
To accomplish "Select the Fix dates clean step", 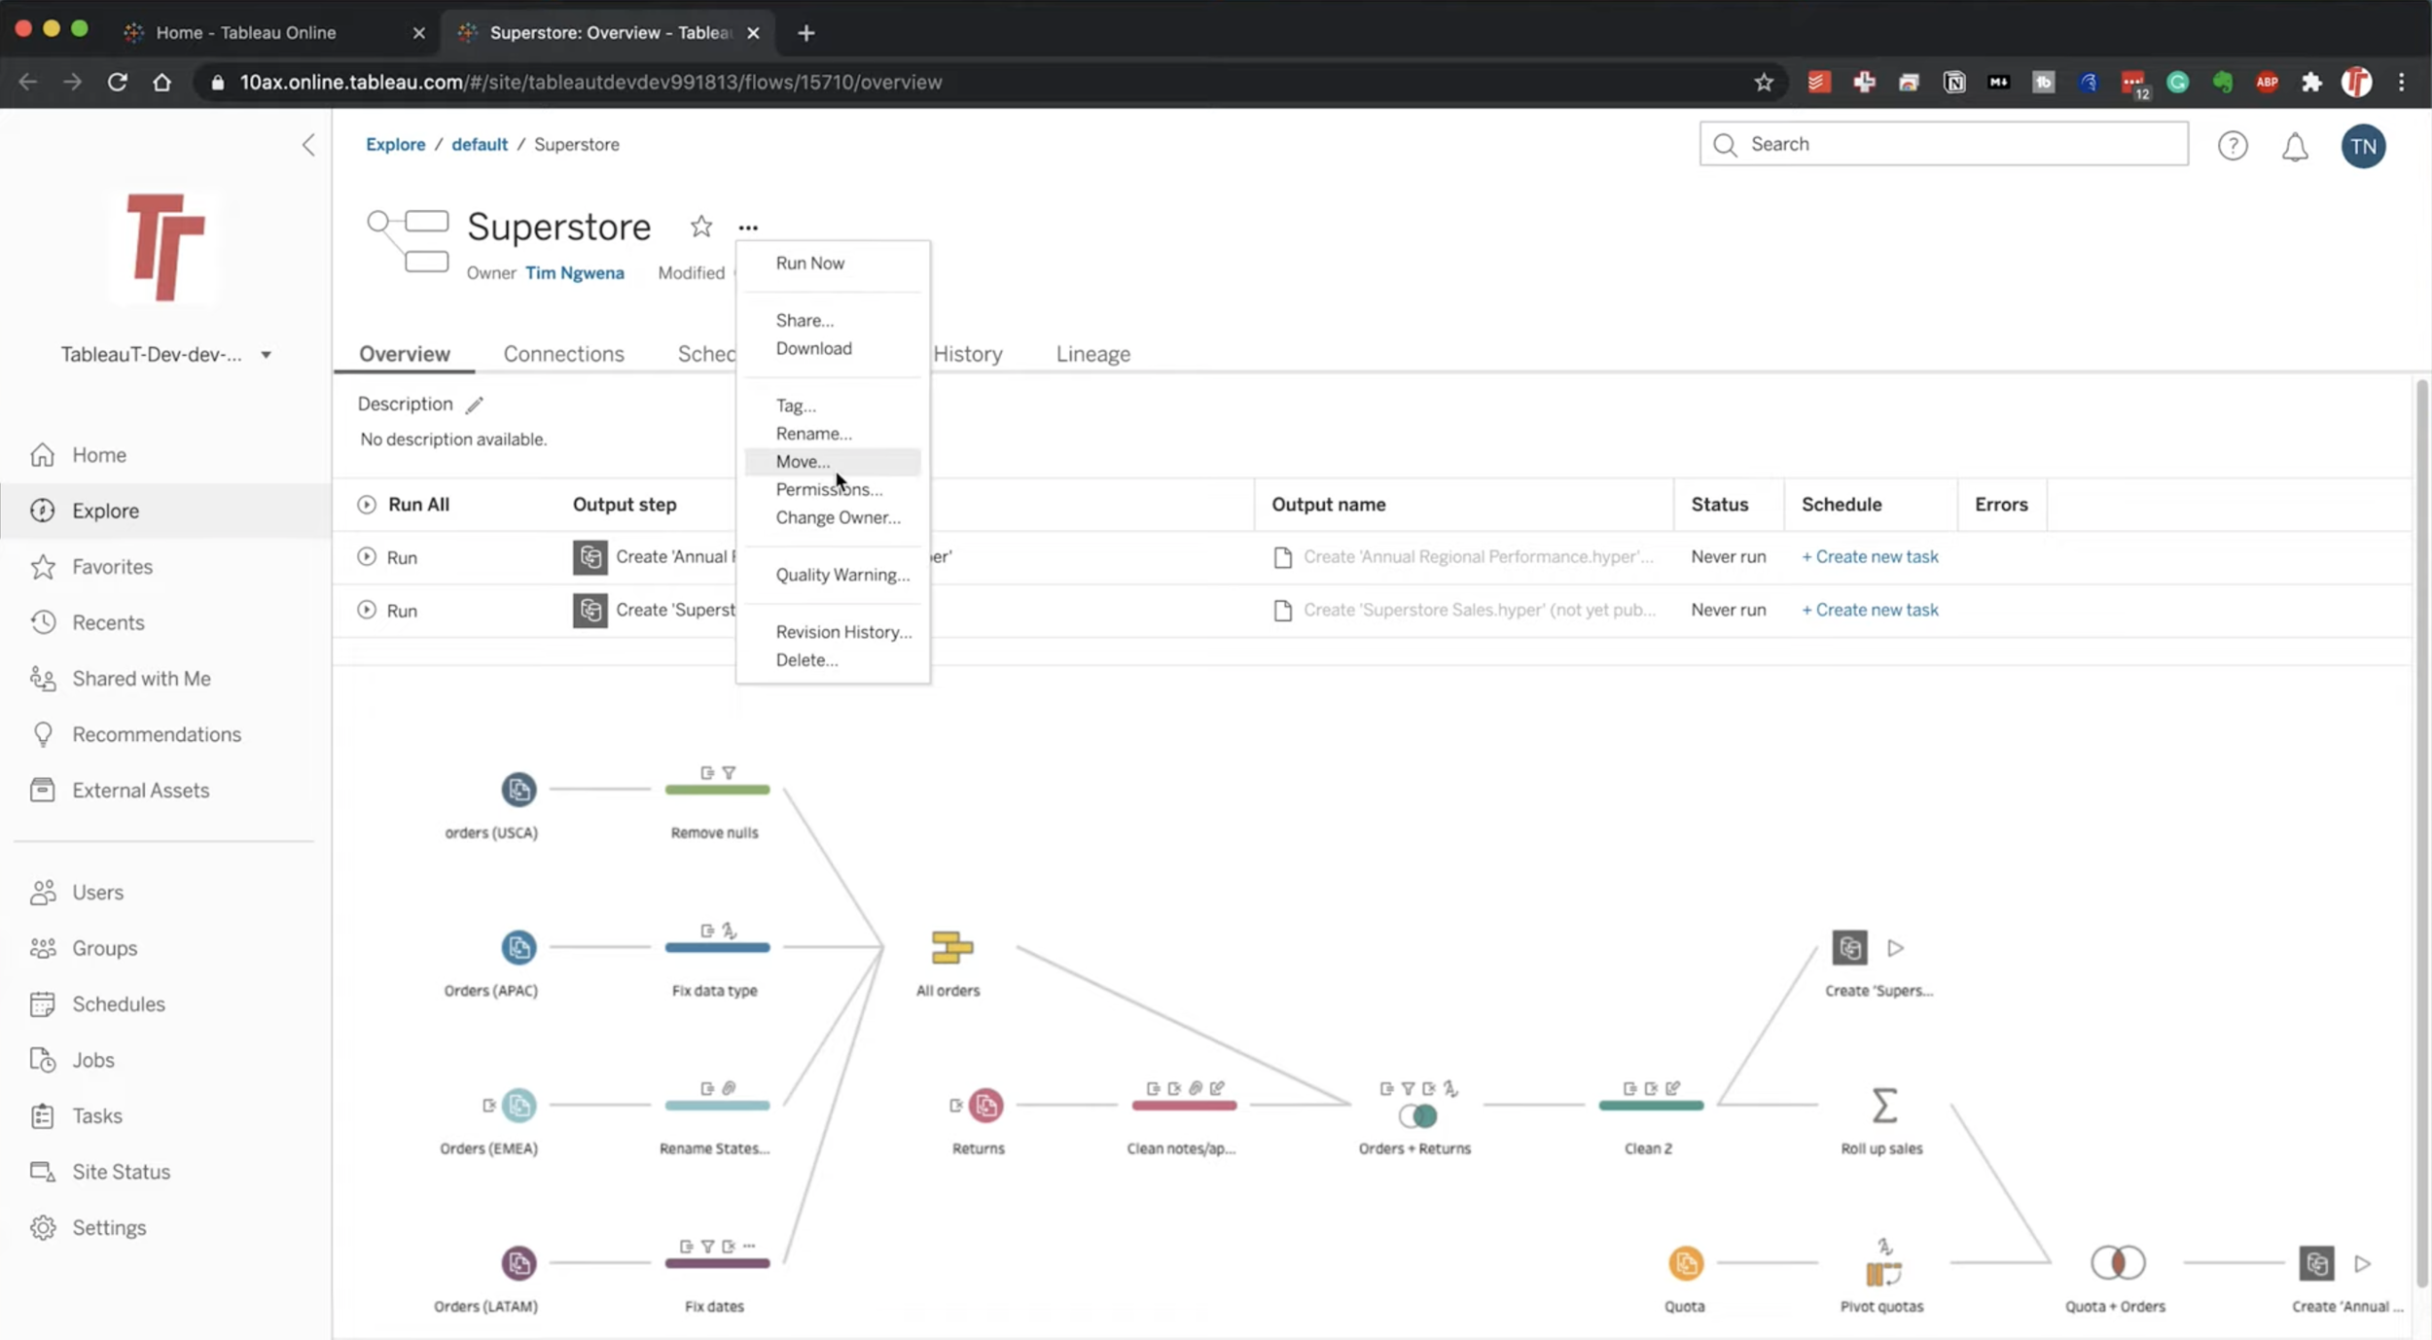I will click(717, 1263).
